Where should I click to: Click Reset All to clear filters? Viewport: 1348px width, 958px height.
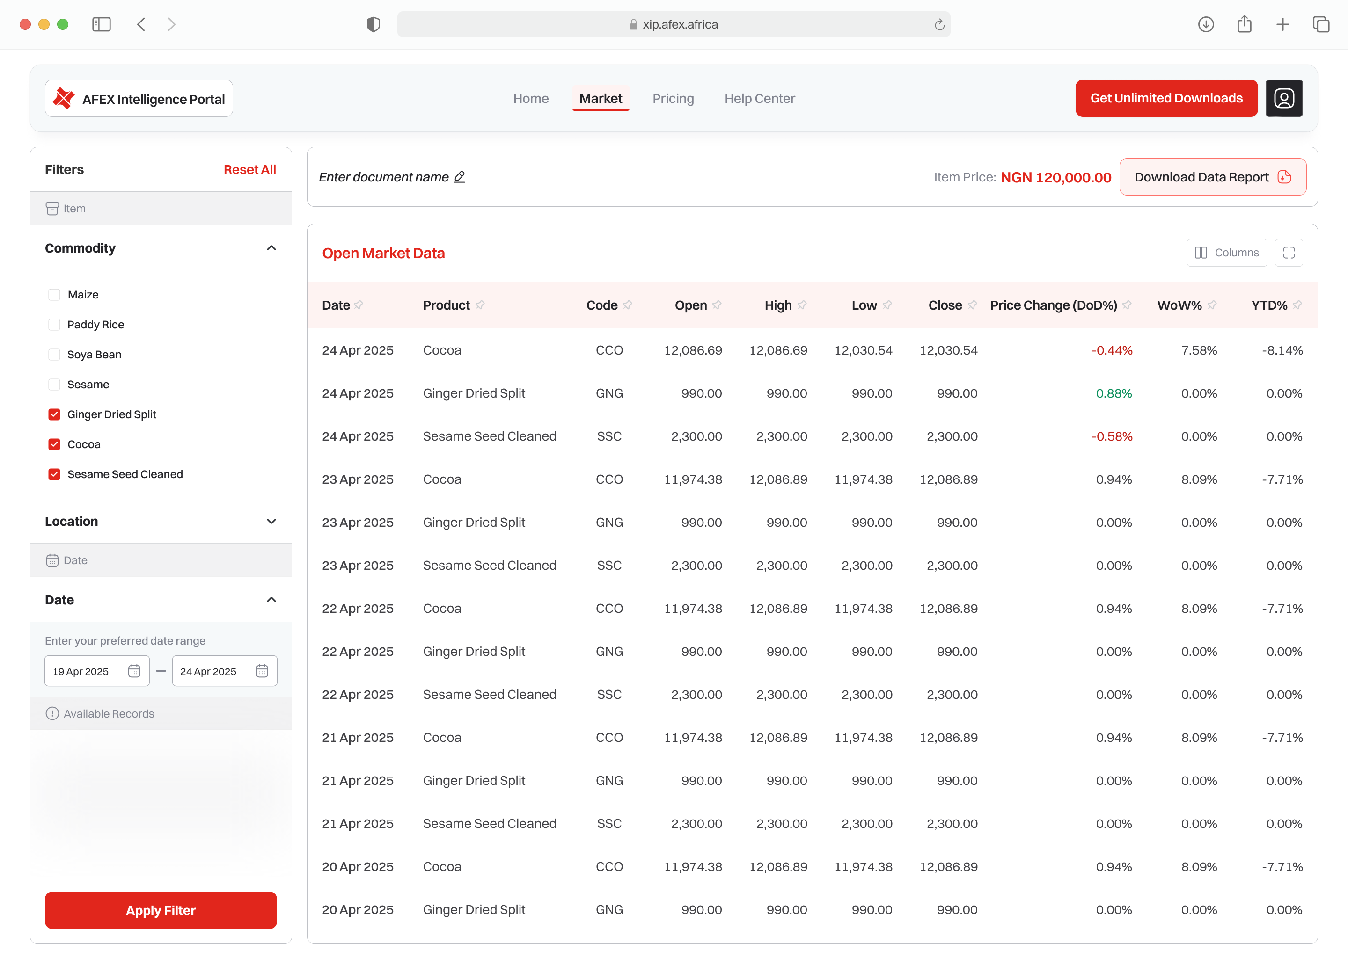tap(249, 169)
